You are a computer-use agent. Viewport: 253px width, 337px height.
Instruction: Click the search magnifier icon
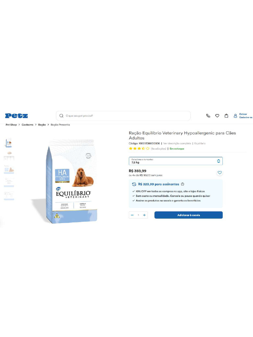click(61, 116)
